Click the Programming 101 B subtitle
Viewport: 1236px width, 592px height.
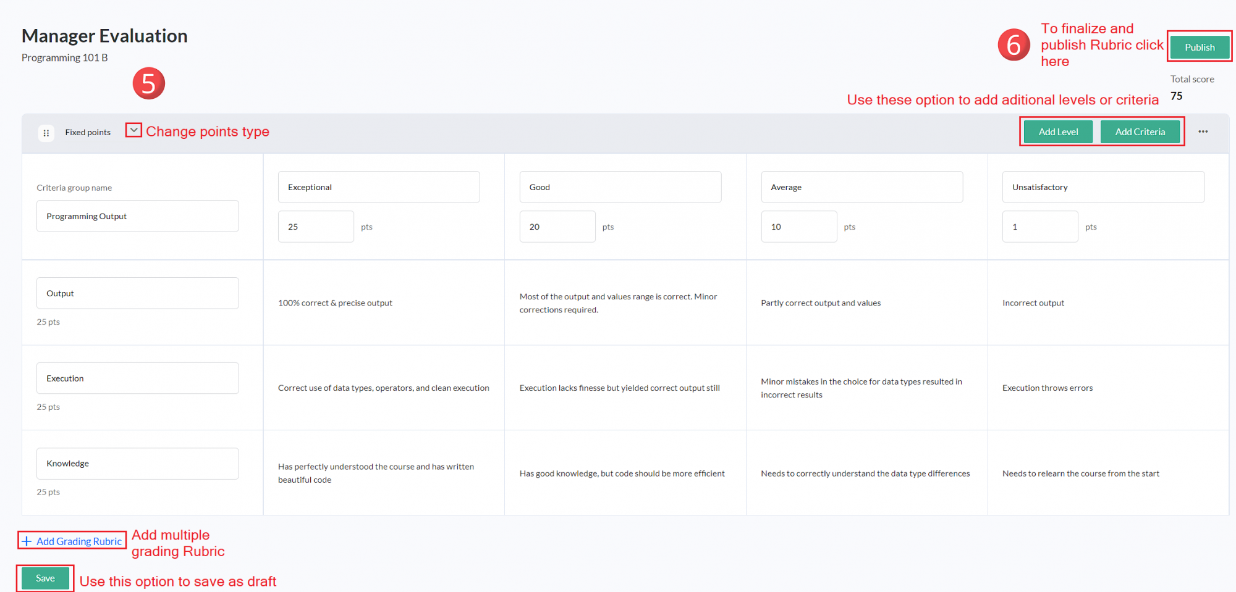pos(65,57)
